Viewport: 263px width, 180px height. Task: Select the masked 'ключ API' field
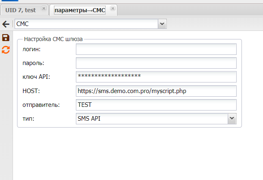click(156, 77)
